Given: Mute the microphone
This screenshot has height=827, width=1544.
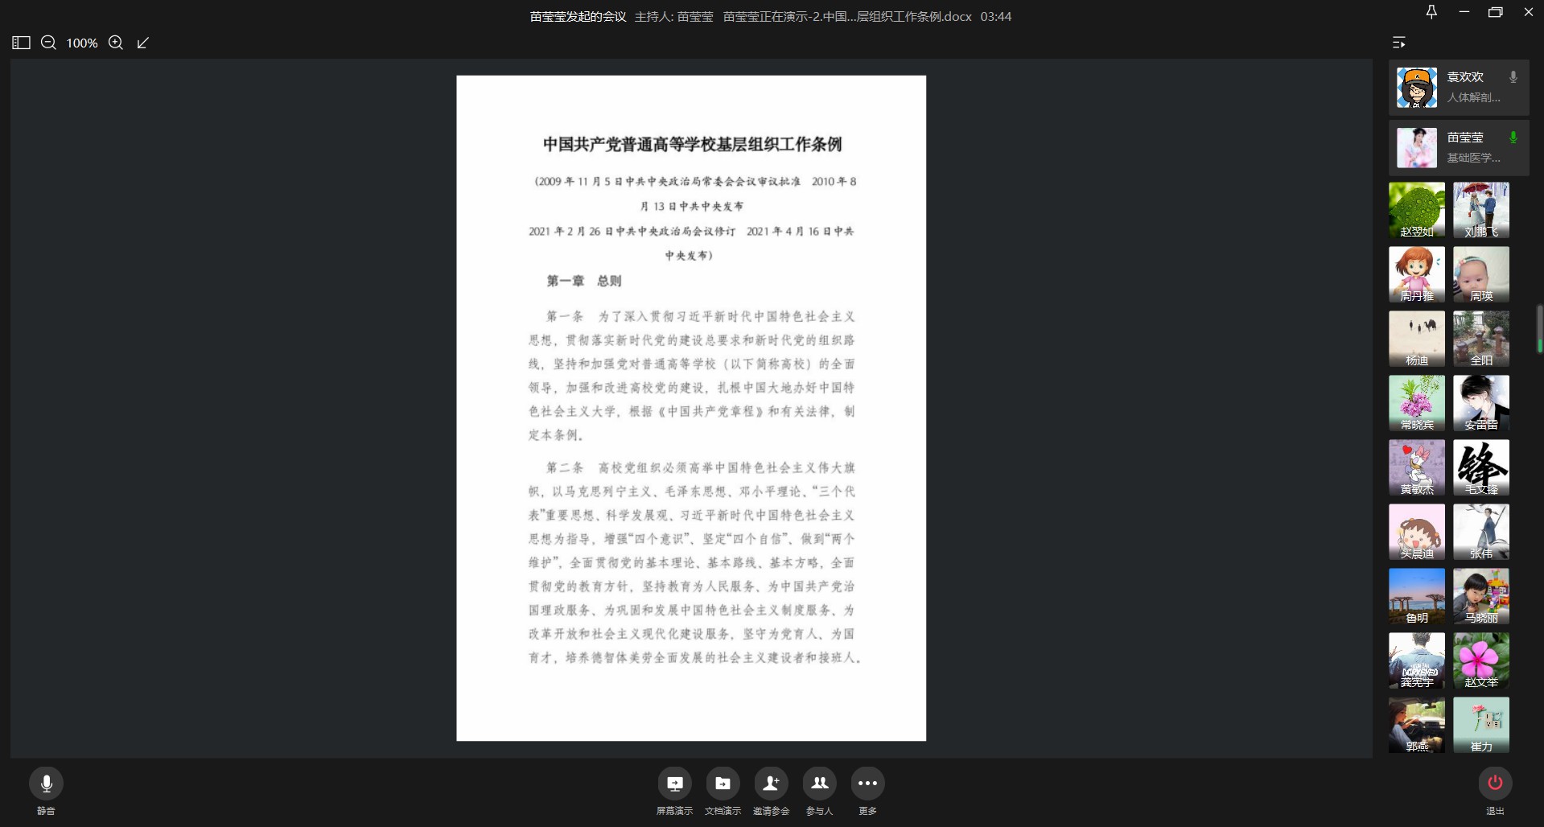Looking at the screenshot, I should click(47, 784).
